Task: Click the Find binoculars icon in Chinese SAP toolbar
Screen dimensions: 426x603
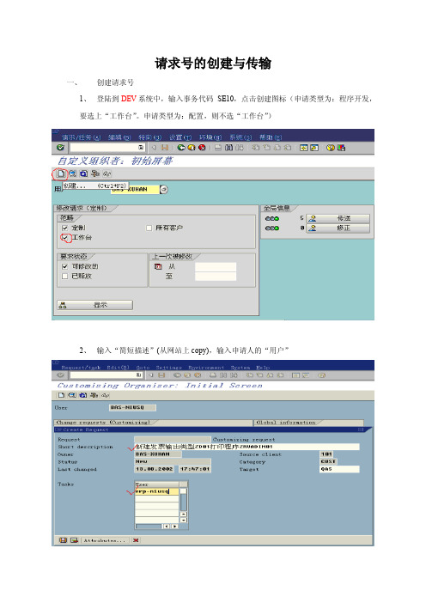Action: (228, 148)
